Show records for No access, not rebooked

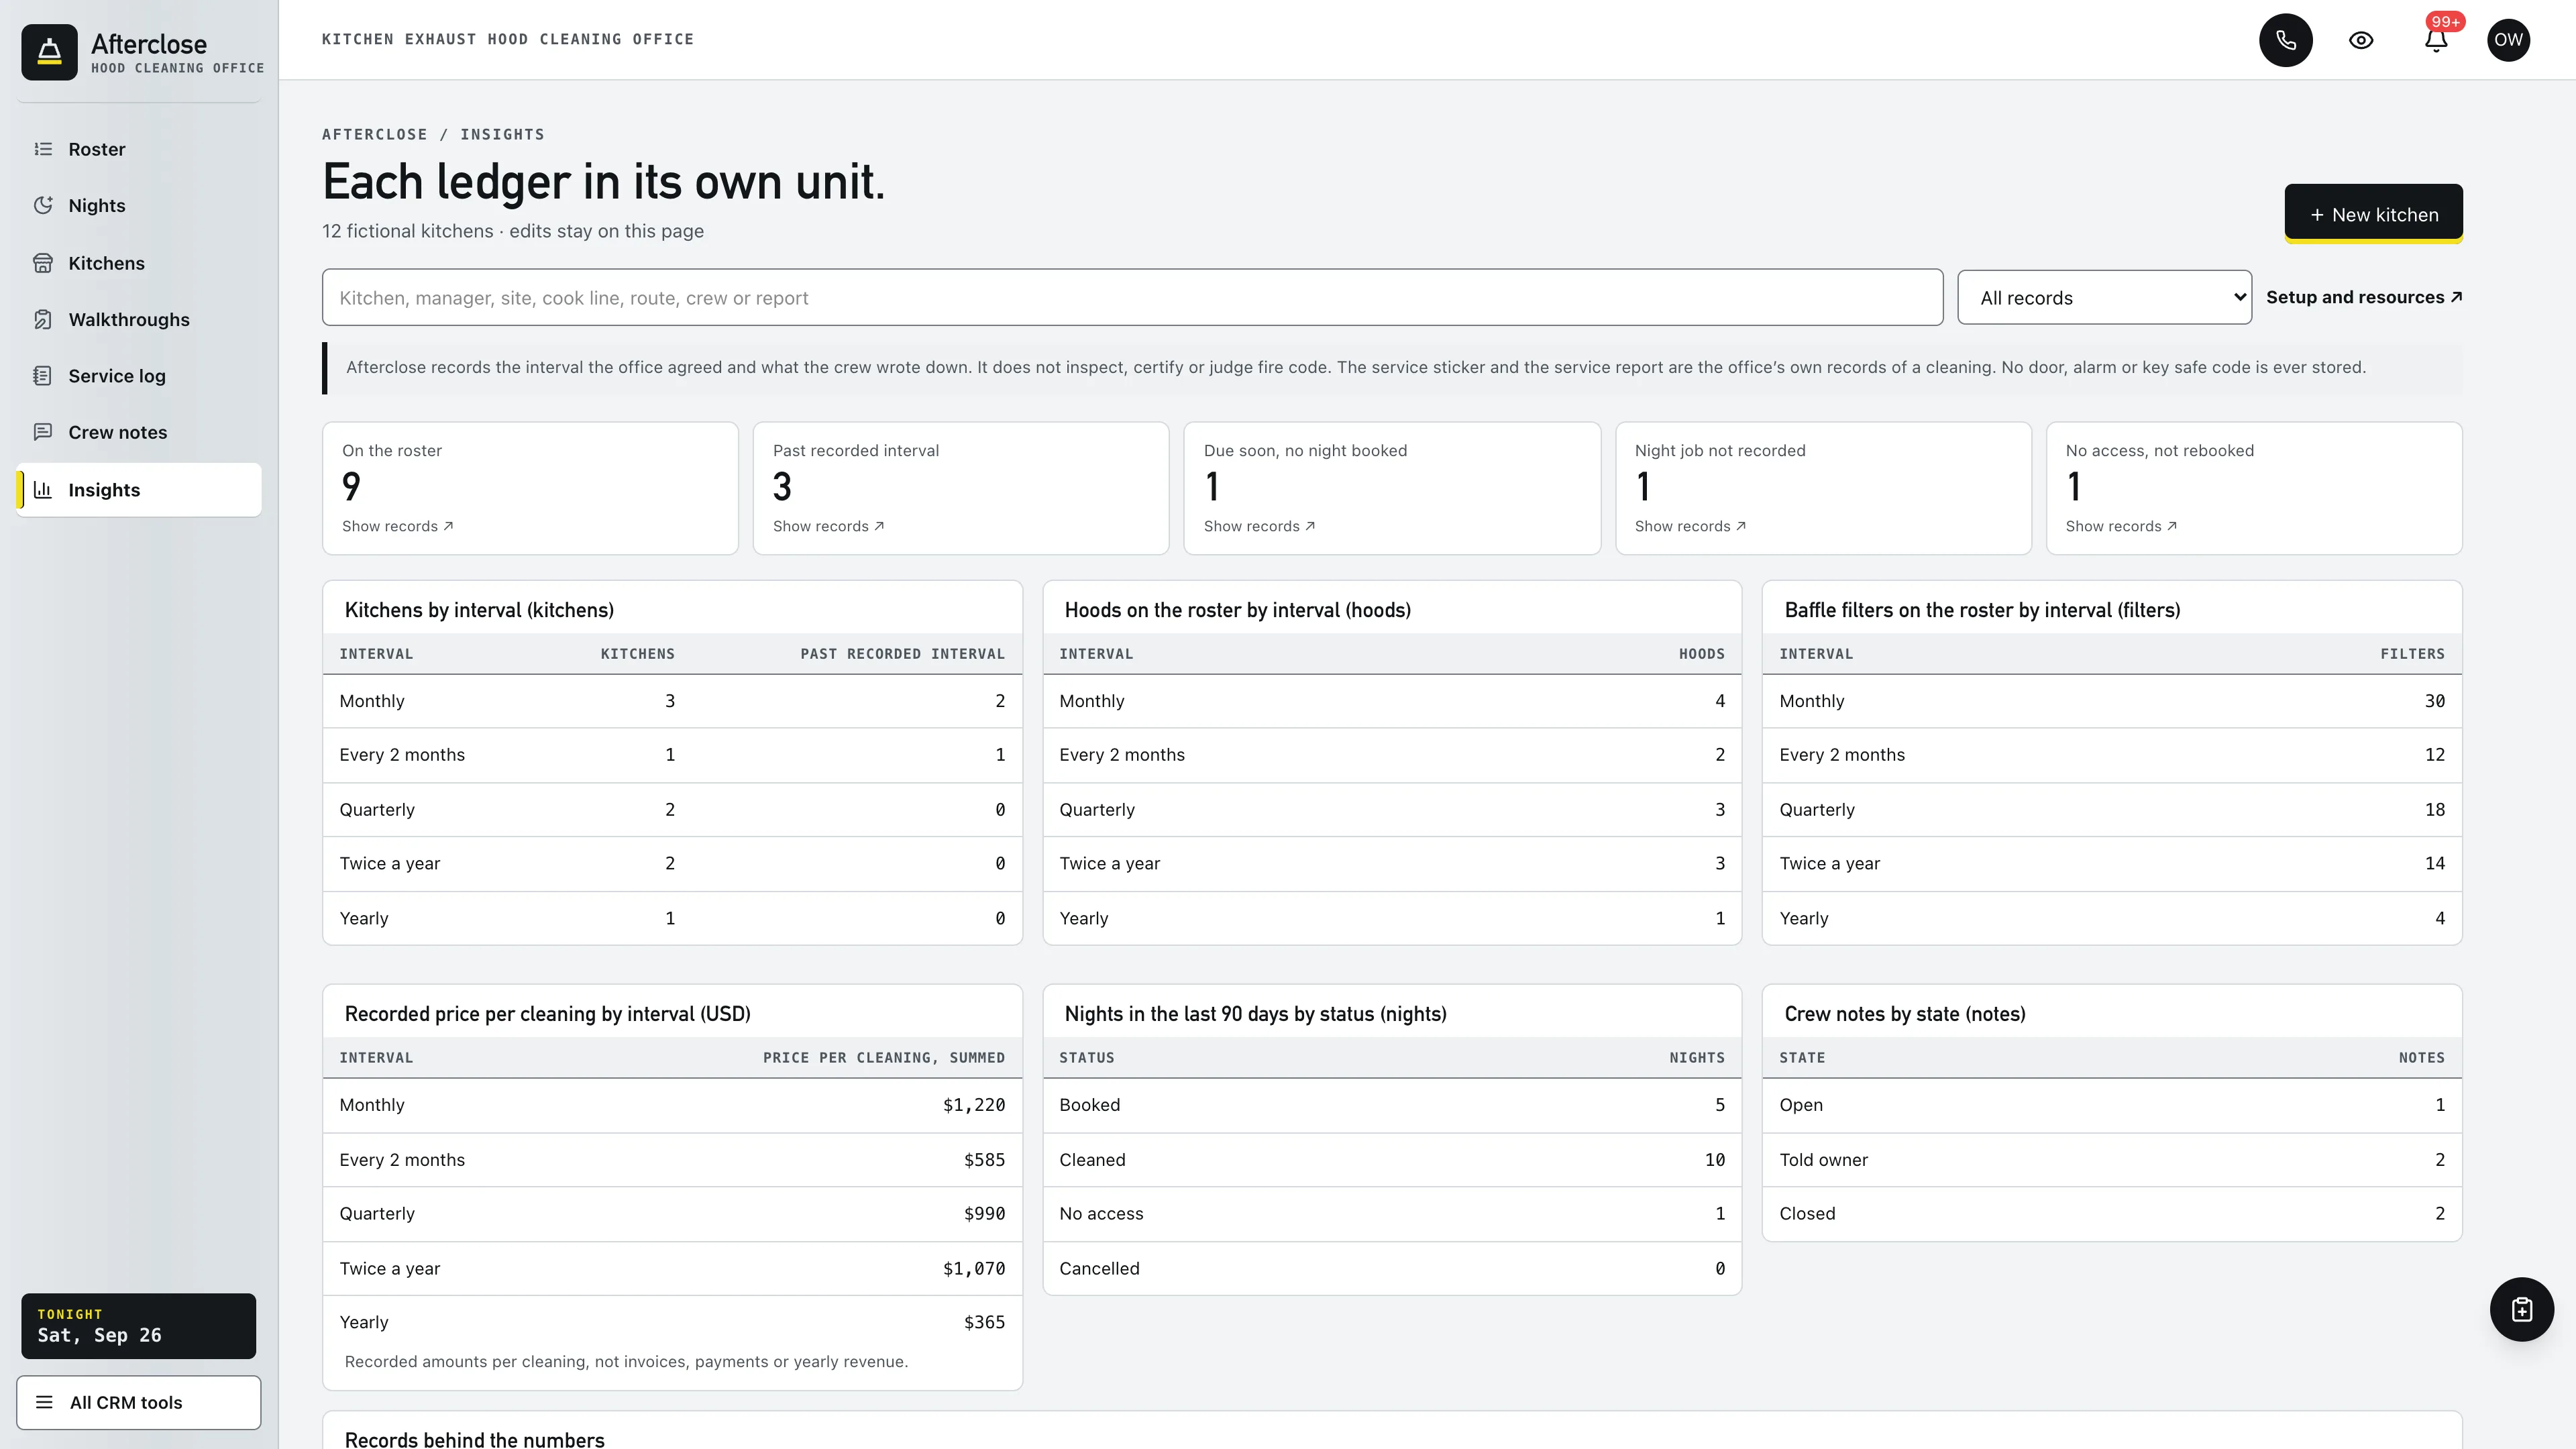pyautogui.click(x=2122, y=526)
